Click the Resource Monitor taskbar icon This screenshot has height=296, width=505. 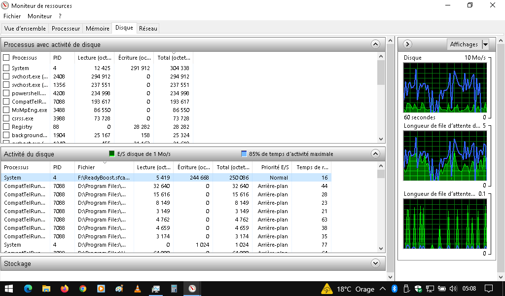(x=192, y=289)
